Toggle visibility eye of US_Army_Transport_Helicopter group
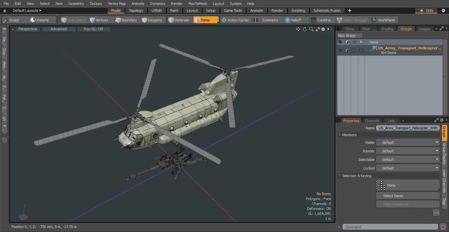 click(340, 50)
